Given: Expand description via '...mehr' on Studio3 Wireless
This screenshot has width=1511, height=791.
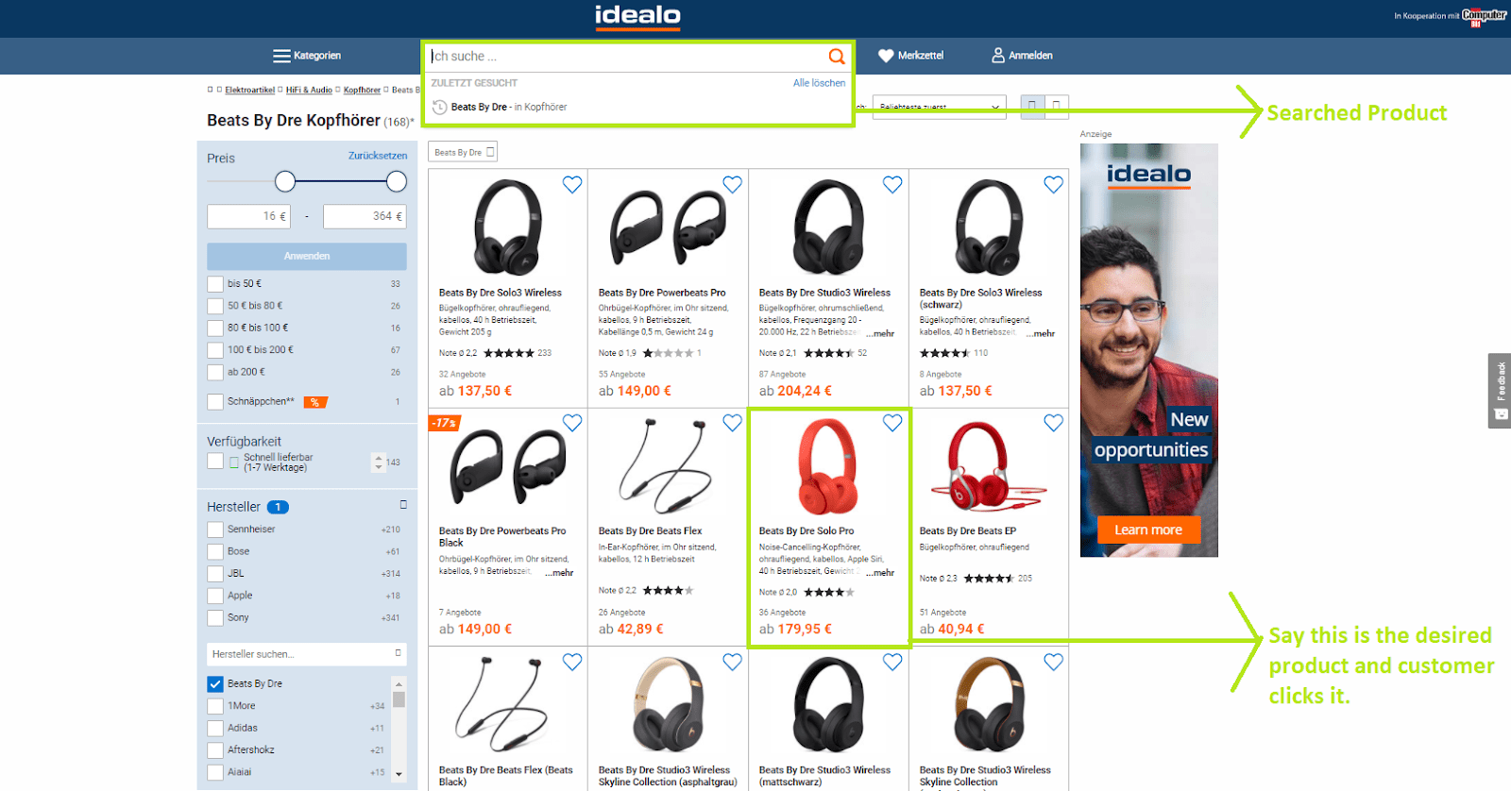Looking at the screenshot, I should pos(879,333).
